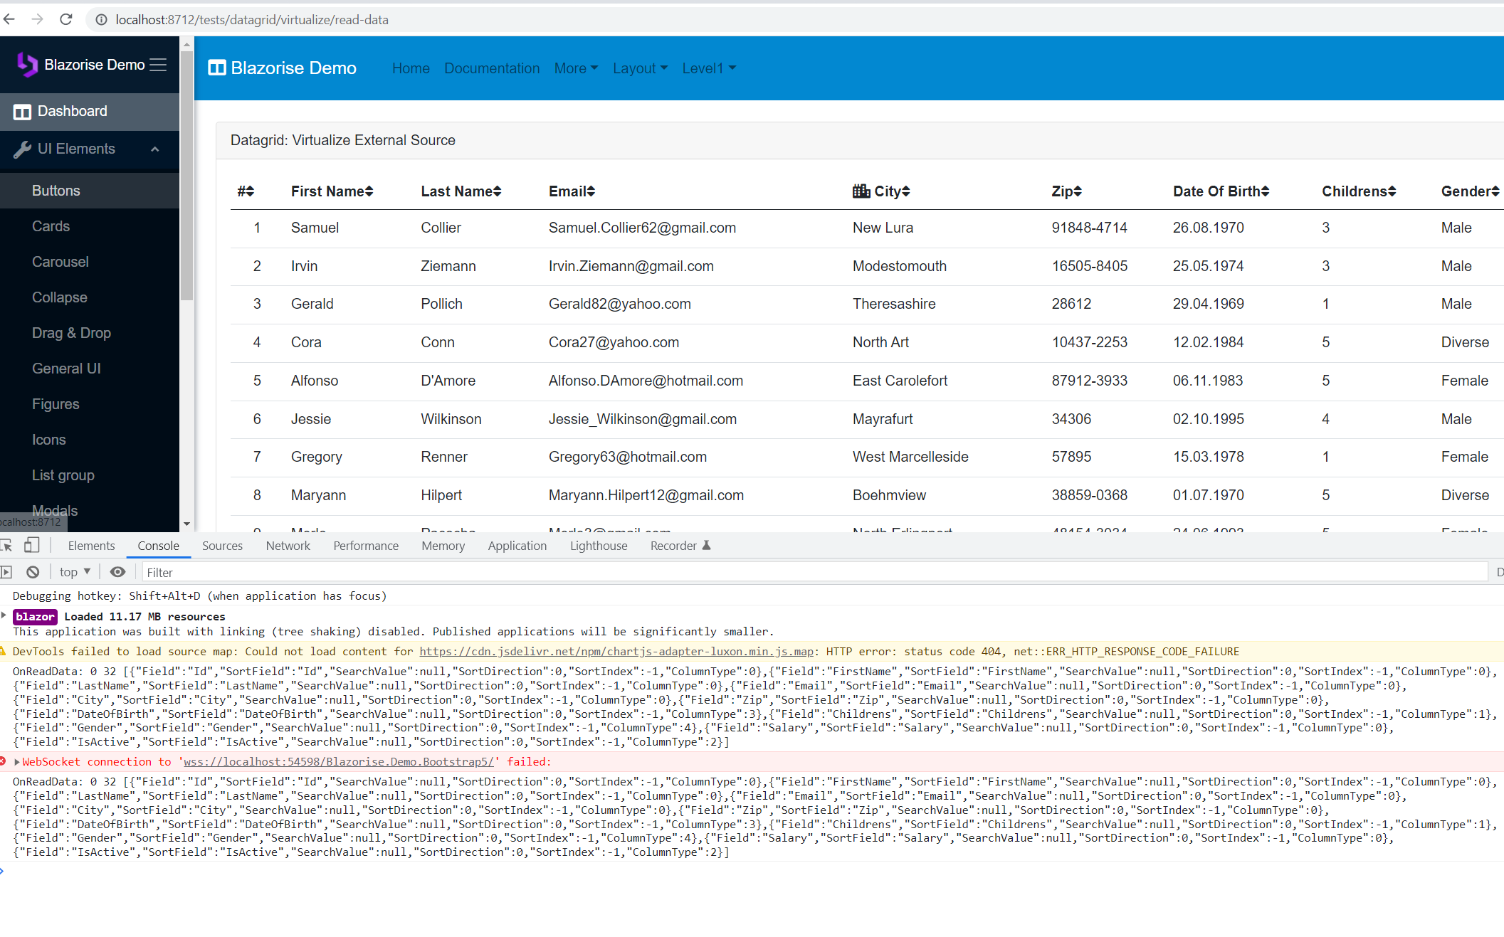Click the city building icon in header
Screen dimensions: 1504x937
pyautogui.click(x=861, y=191)
